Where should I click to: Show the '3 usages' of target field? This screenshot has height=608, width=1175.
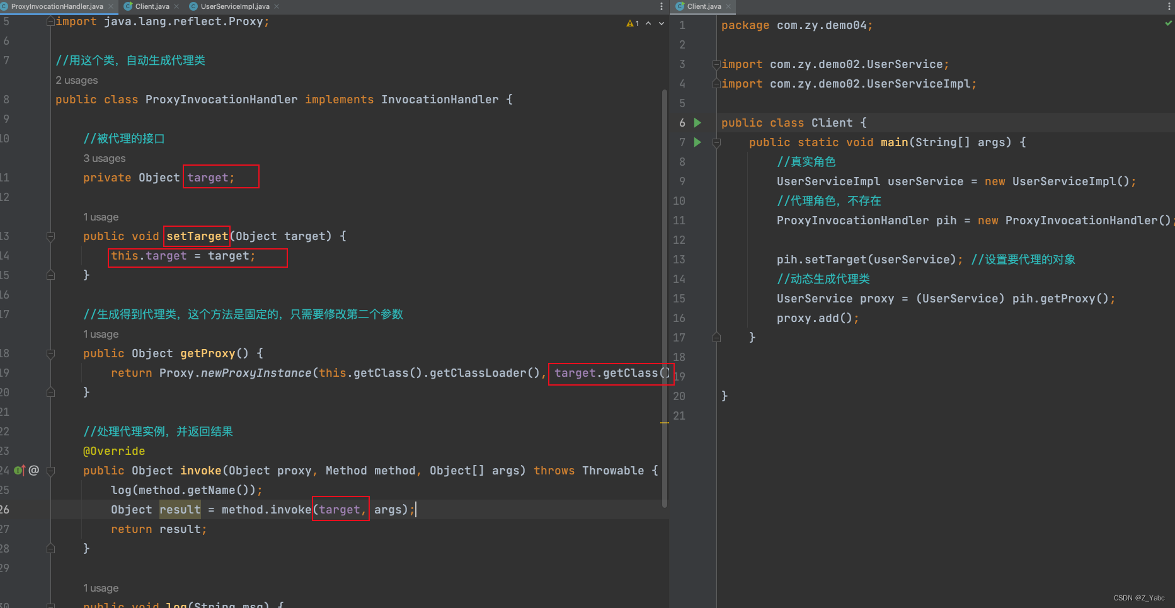click(x=104, y=158)
